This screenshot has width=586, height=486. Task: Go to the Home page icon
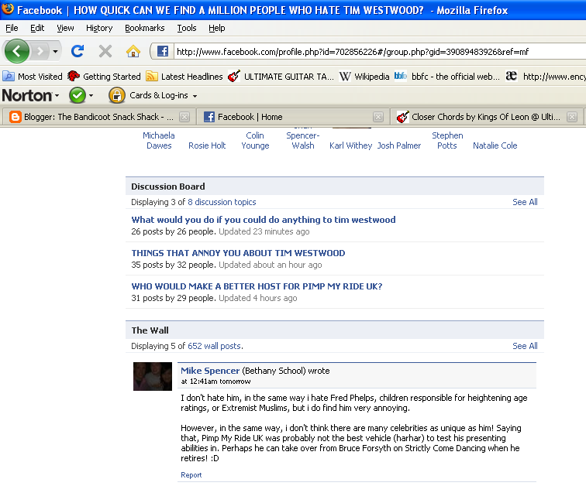(x=133, y=52)
